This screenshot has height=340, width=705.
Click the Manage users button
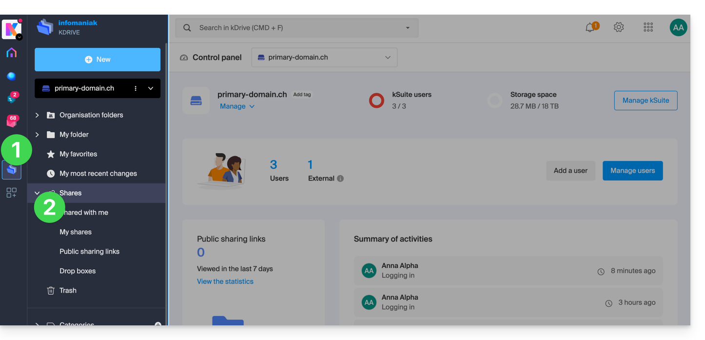click(632, 171)
